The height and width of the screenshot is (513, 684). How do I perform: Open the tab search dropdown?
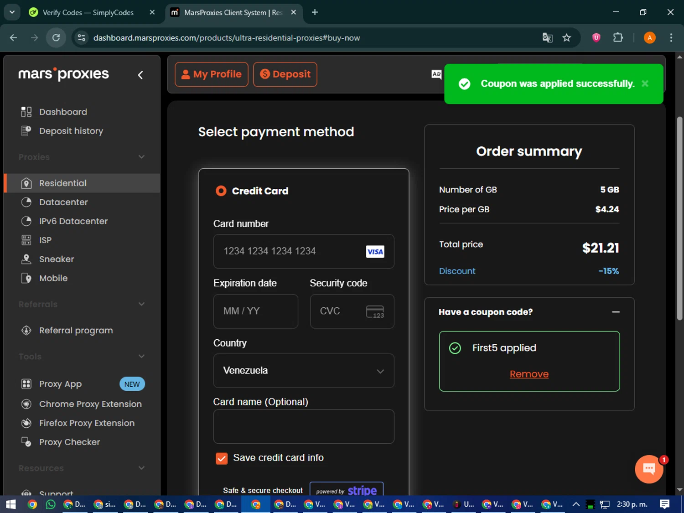[x=12, y=12]
